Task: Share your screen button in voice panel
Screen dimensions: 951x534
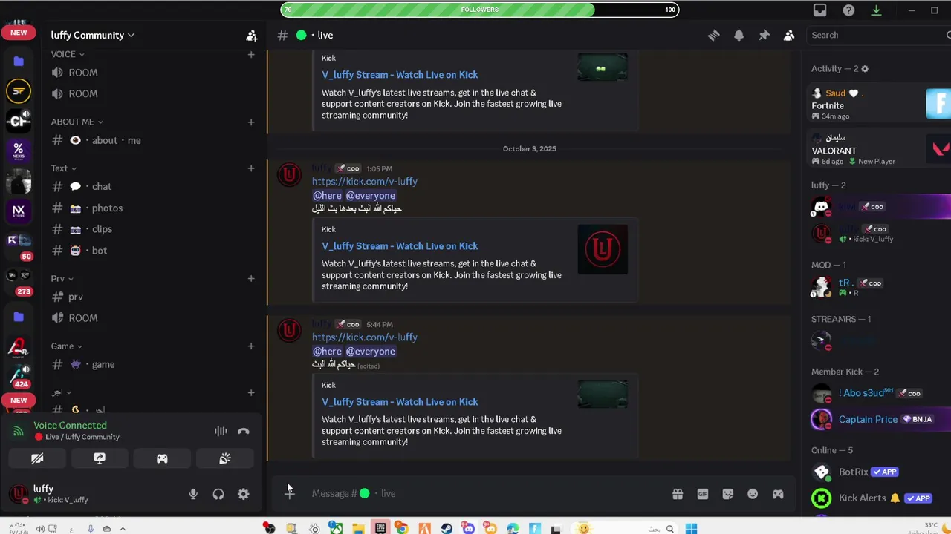Action: point(100,458)
